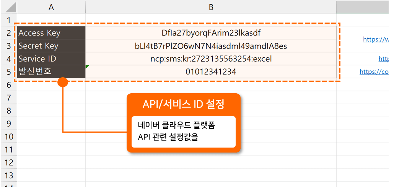This screenshot has height=190, width=394.
Task: Open the https://w link near row 2
Action: 376,39
